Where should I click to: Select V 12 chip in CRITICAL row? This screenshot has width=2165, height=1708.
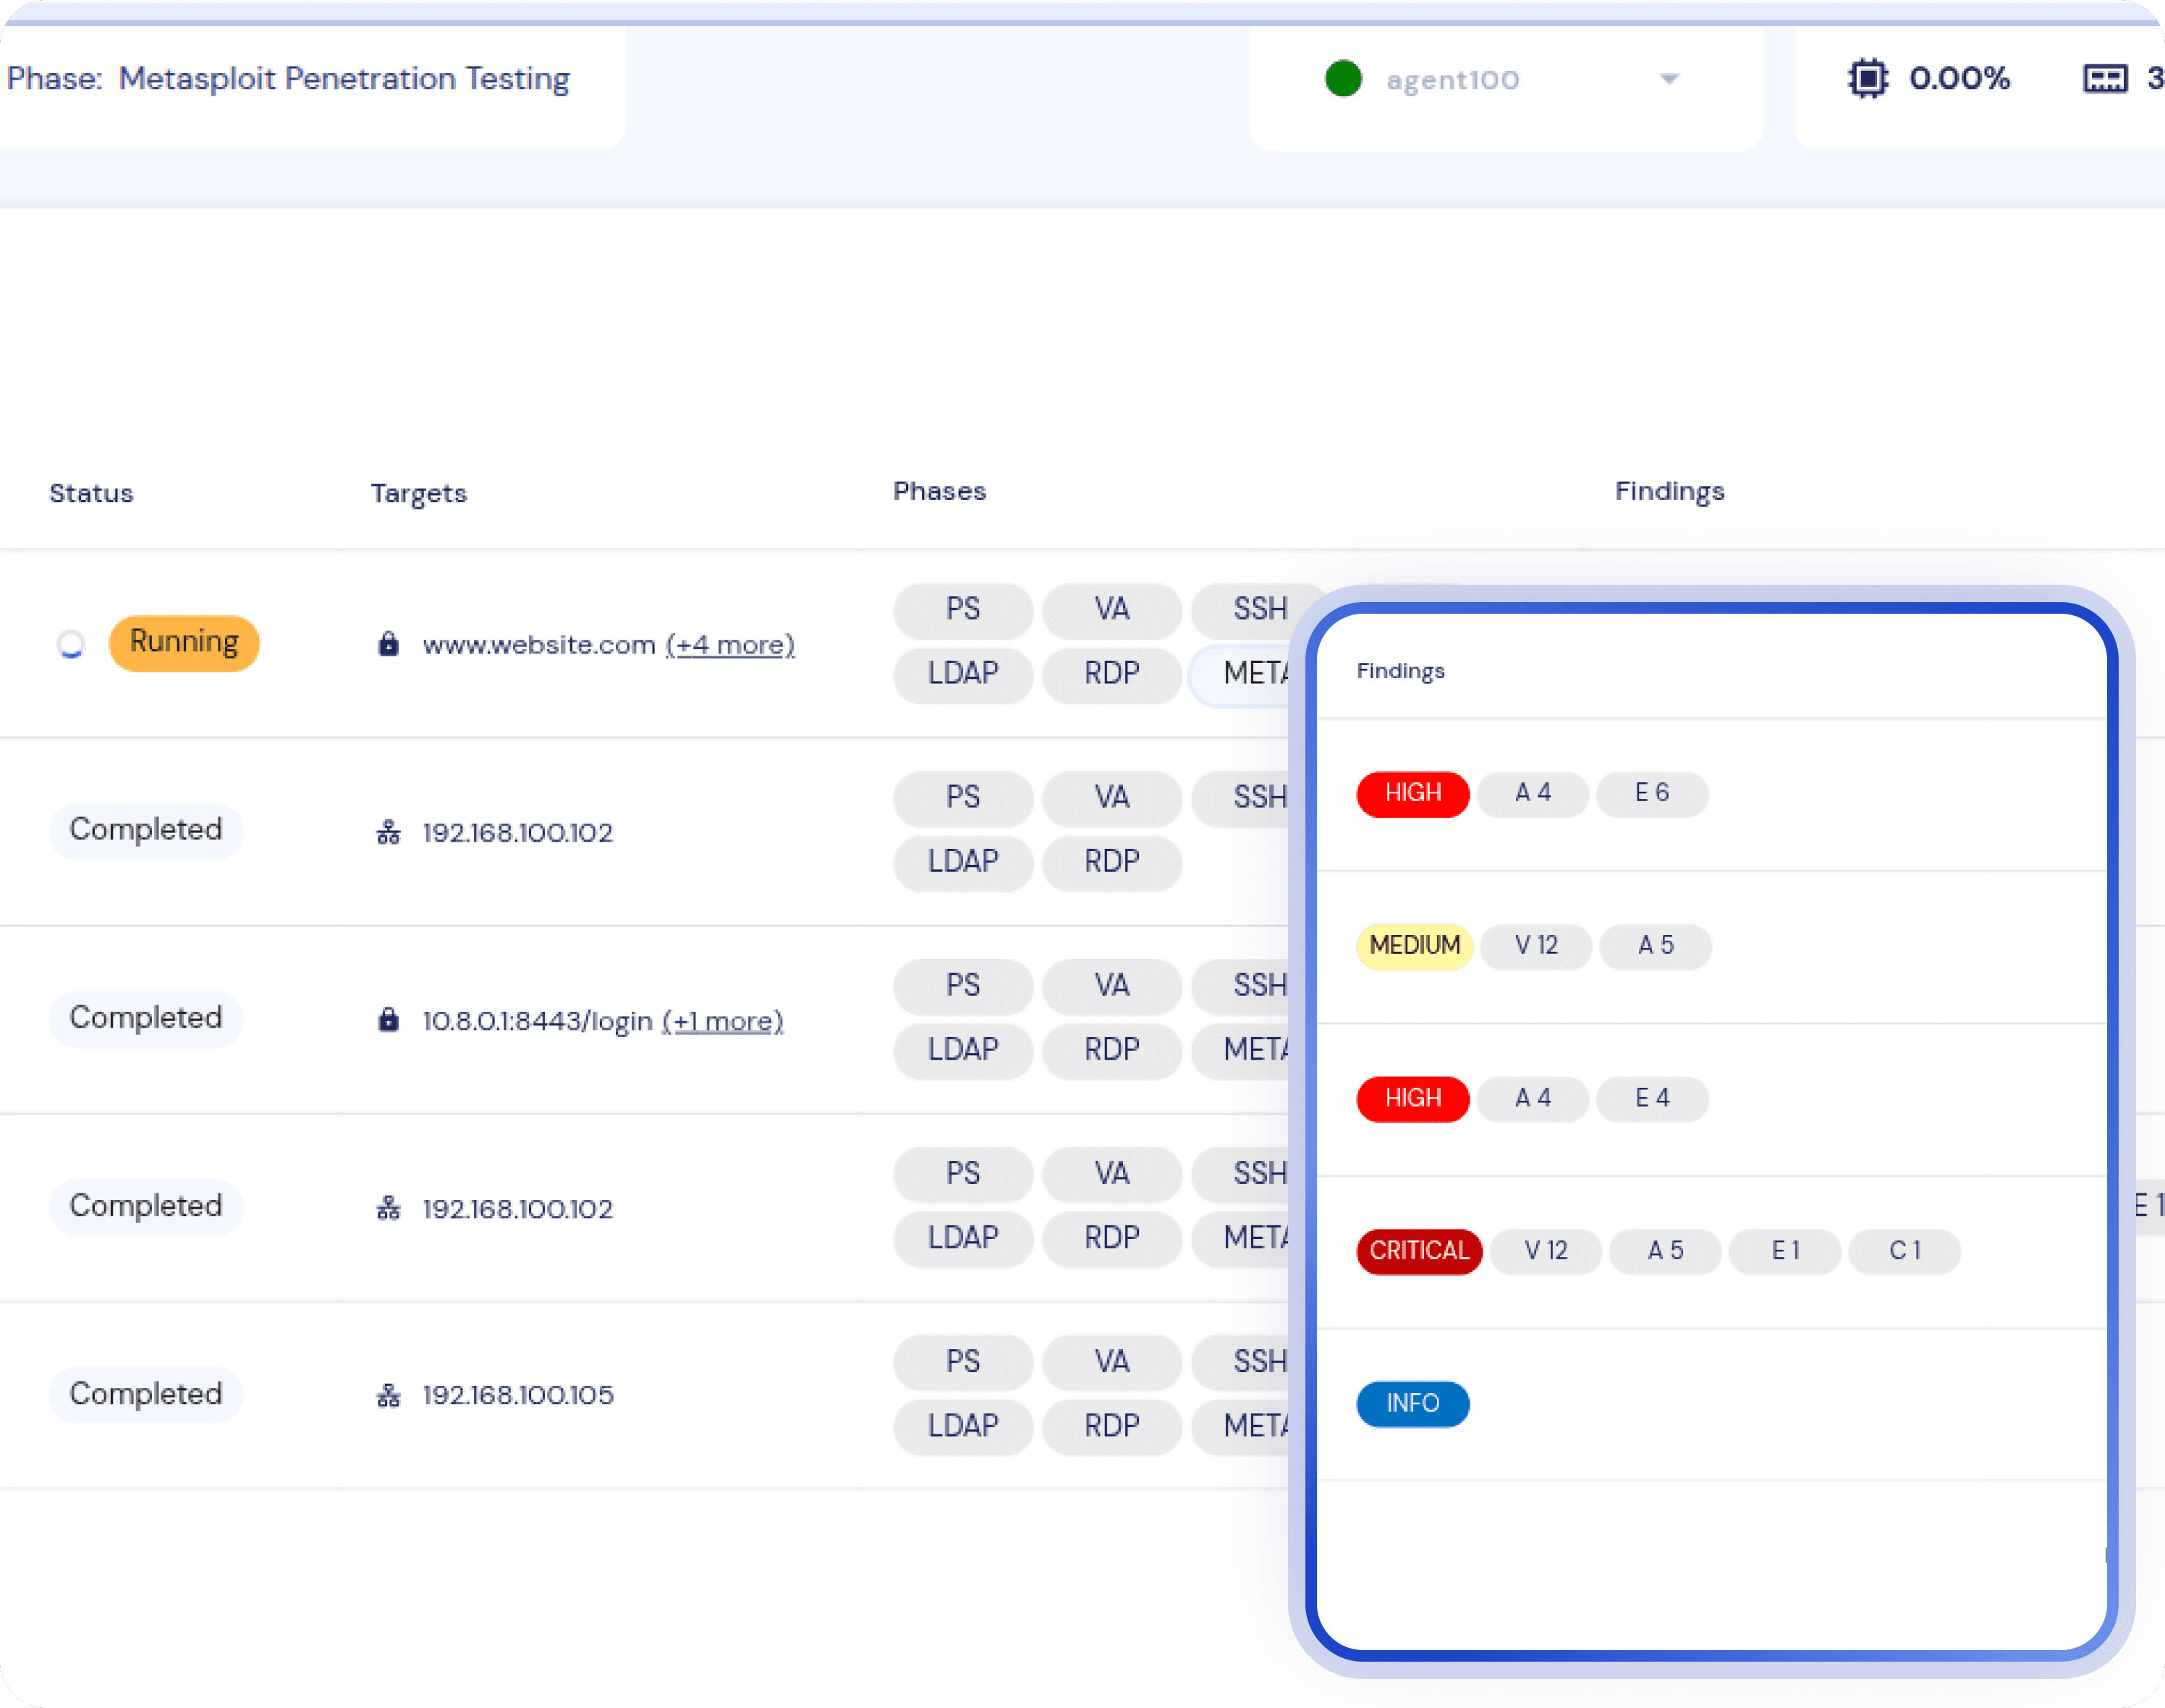1546,1250
